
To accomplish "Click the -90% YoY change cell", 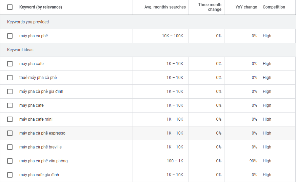I will (x=252, y=161).
